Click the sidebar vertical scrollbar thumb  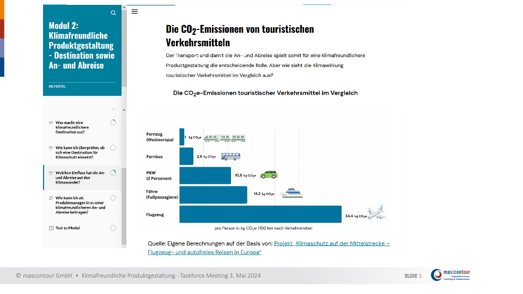[x=124, y=207]
